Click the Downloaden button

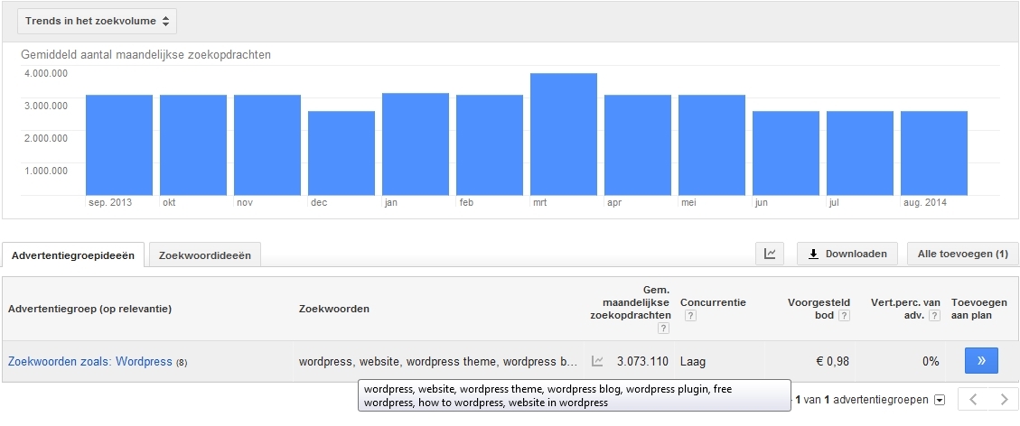click(847, 254)
